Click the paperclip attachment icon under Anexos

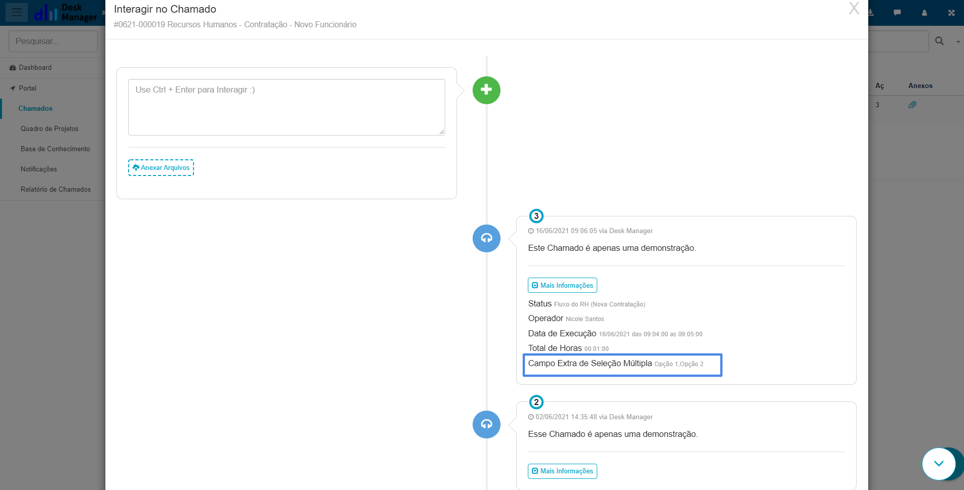912,105
